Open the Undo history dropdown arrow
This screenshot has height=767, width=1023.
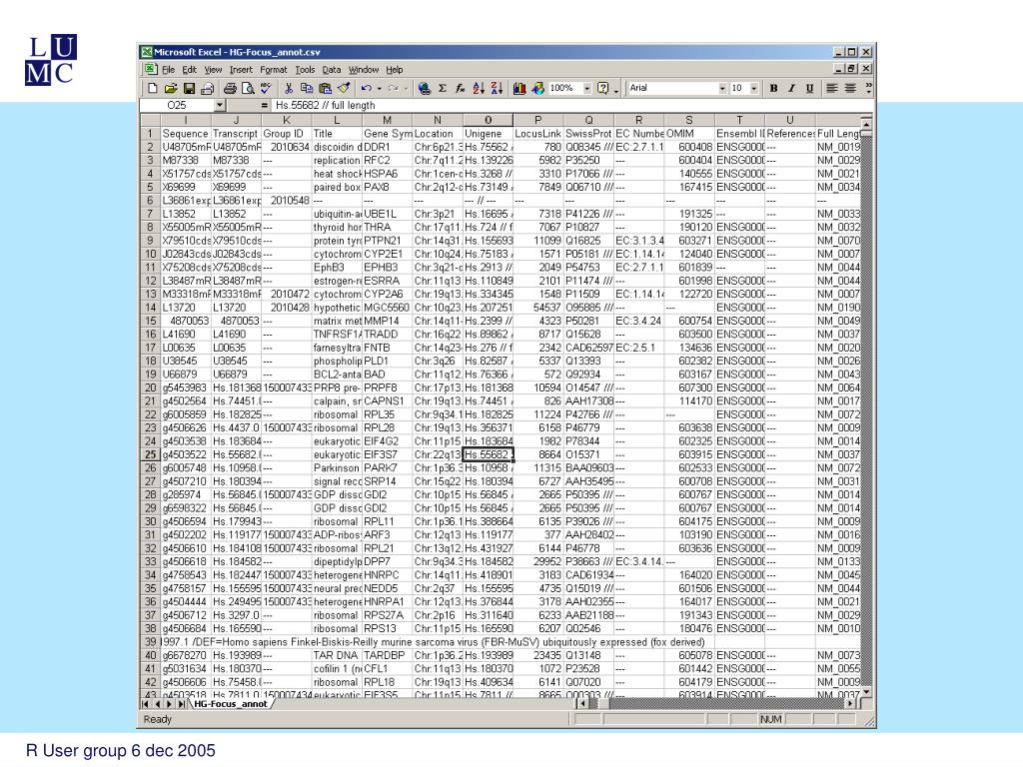click(379, 88)
